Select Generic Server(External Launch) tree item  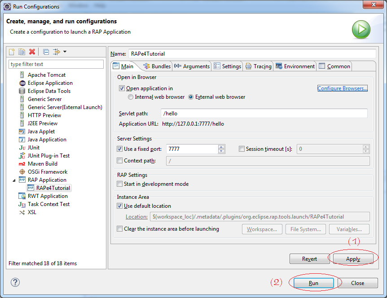pyautogui.click(x=65, y=107)
